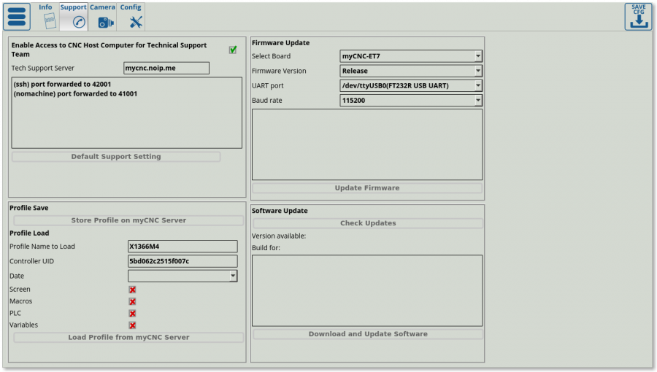Image resolution: width=657 pixels, height=372 pixels.
Task: Toggle the Variables checkbox
Action: pyautogui.click(x=133, y=325)
